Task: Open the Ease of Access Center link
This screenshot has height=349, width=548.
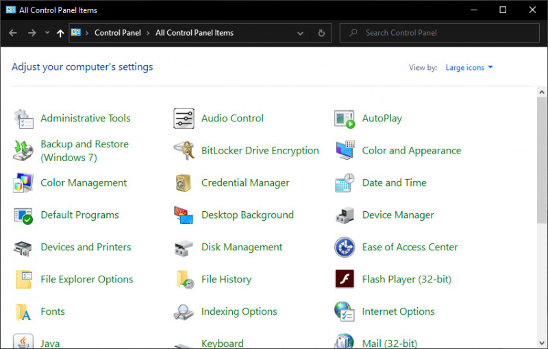Action: (410, 247)
